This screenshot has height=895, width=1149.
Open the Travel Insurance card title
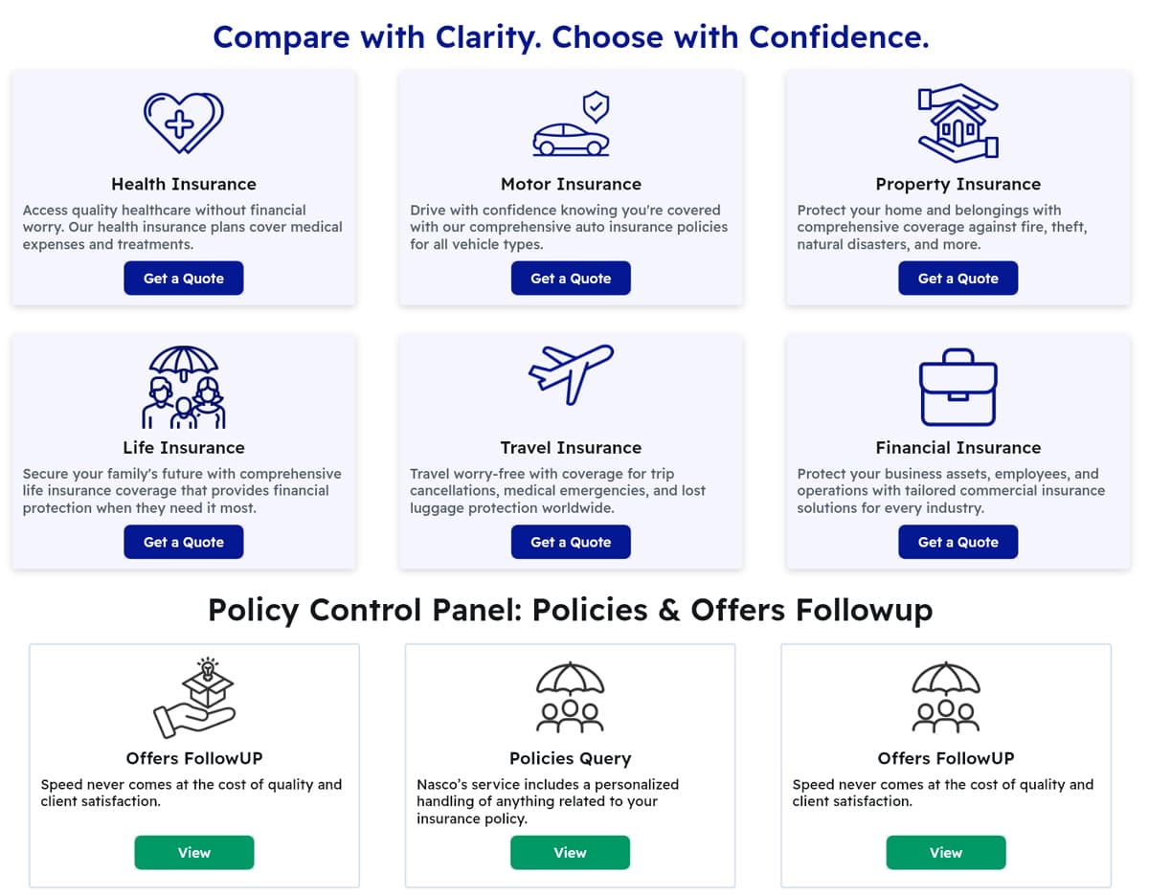point(571,448)
